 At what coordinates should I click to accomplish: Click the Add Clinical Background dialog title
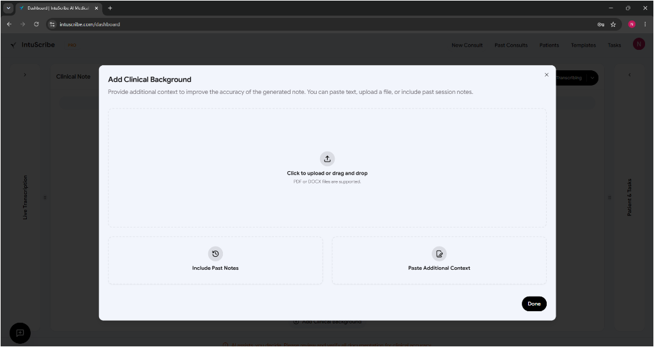coord(149,79)
